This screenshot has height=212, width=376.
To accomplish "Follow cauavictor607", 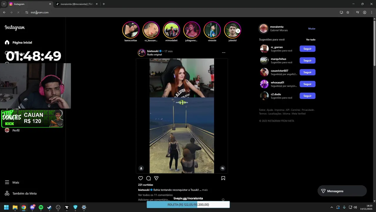I will point(307,72).
